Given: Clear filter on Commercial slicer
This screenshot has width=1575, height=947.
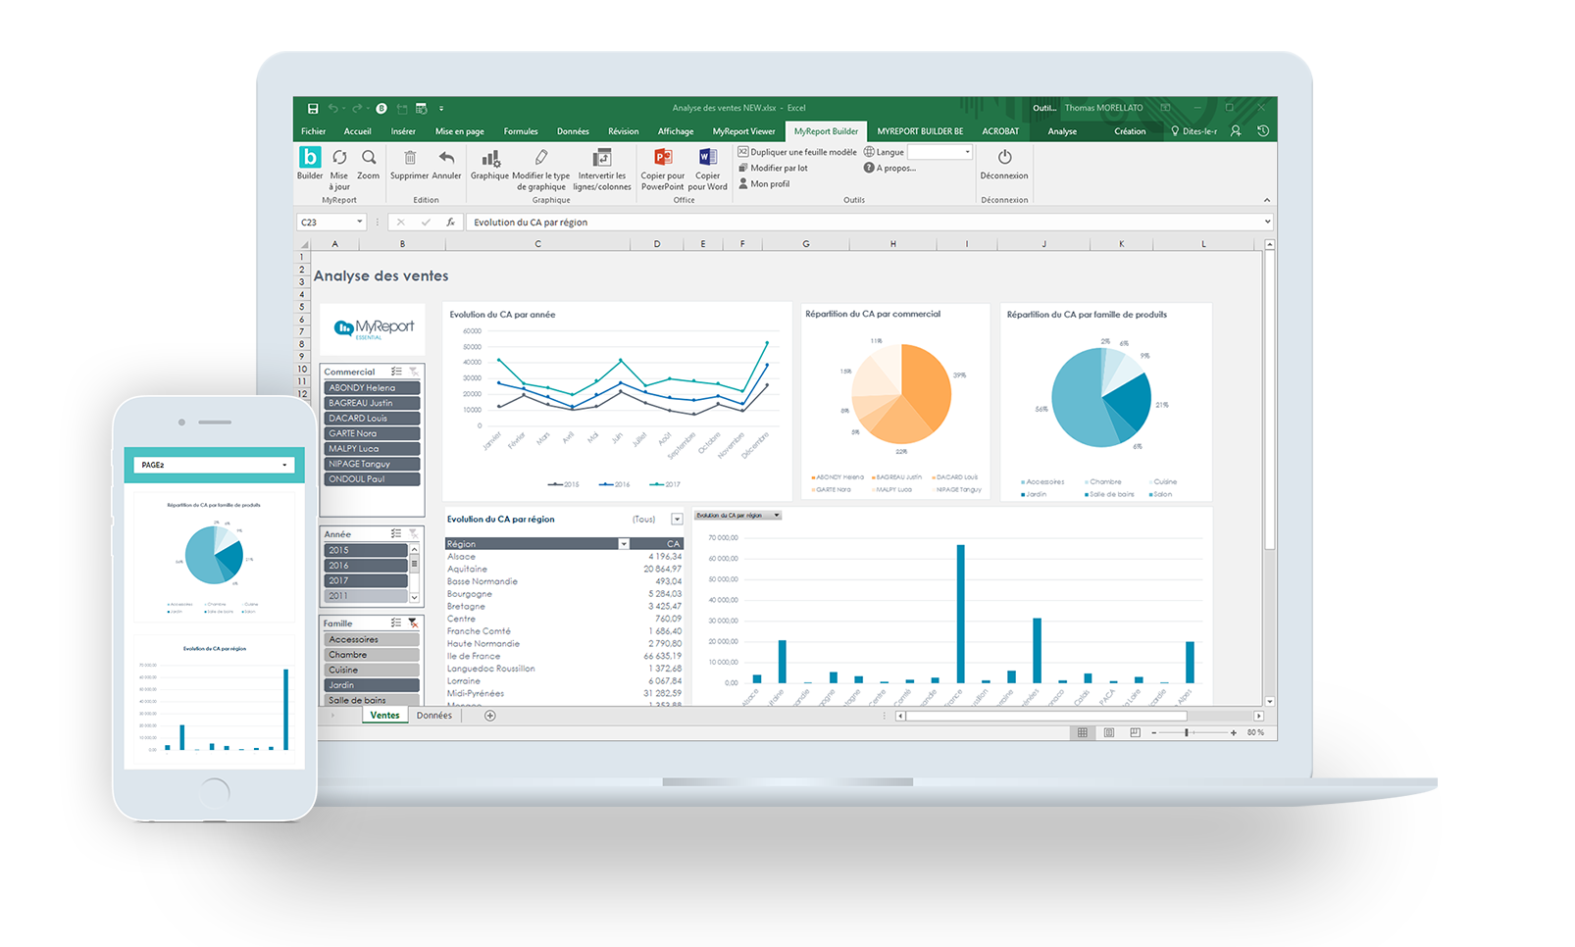Looking at the screenshot, I should click(413, 372).
